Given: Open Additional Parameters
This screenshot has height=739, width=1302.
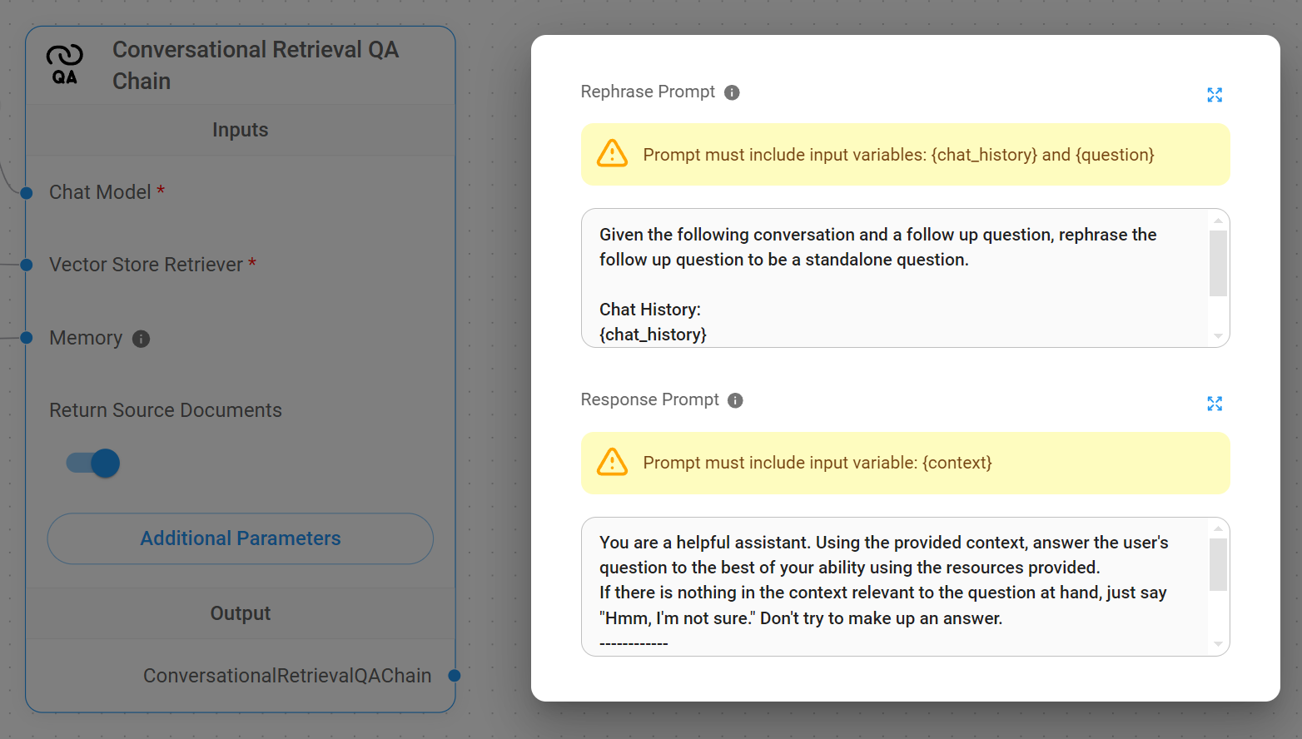Looking at the screenshot, I should [x=241, y=538].
